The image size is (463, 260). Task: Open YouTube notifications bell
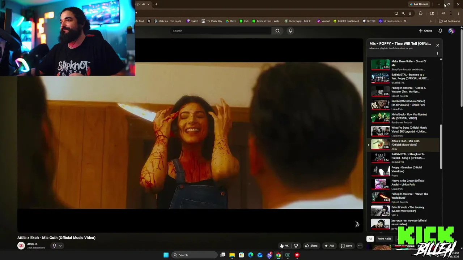click(x=440, y=31)
